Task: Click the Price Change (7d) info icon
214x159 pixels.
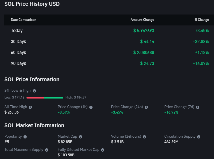Action: [198, 107]
